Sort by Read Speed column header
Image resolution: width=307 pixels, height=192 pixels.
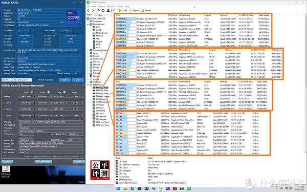[264, 15]
